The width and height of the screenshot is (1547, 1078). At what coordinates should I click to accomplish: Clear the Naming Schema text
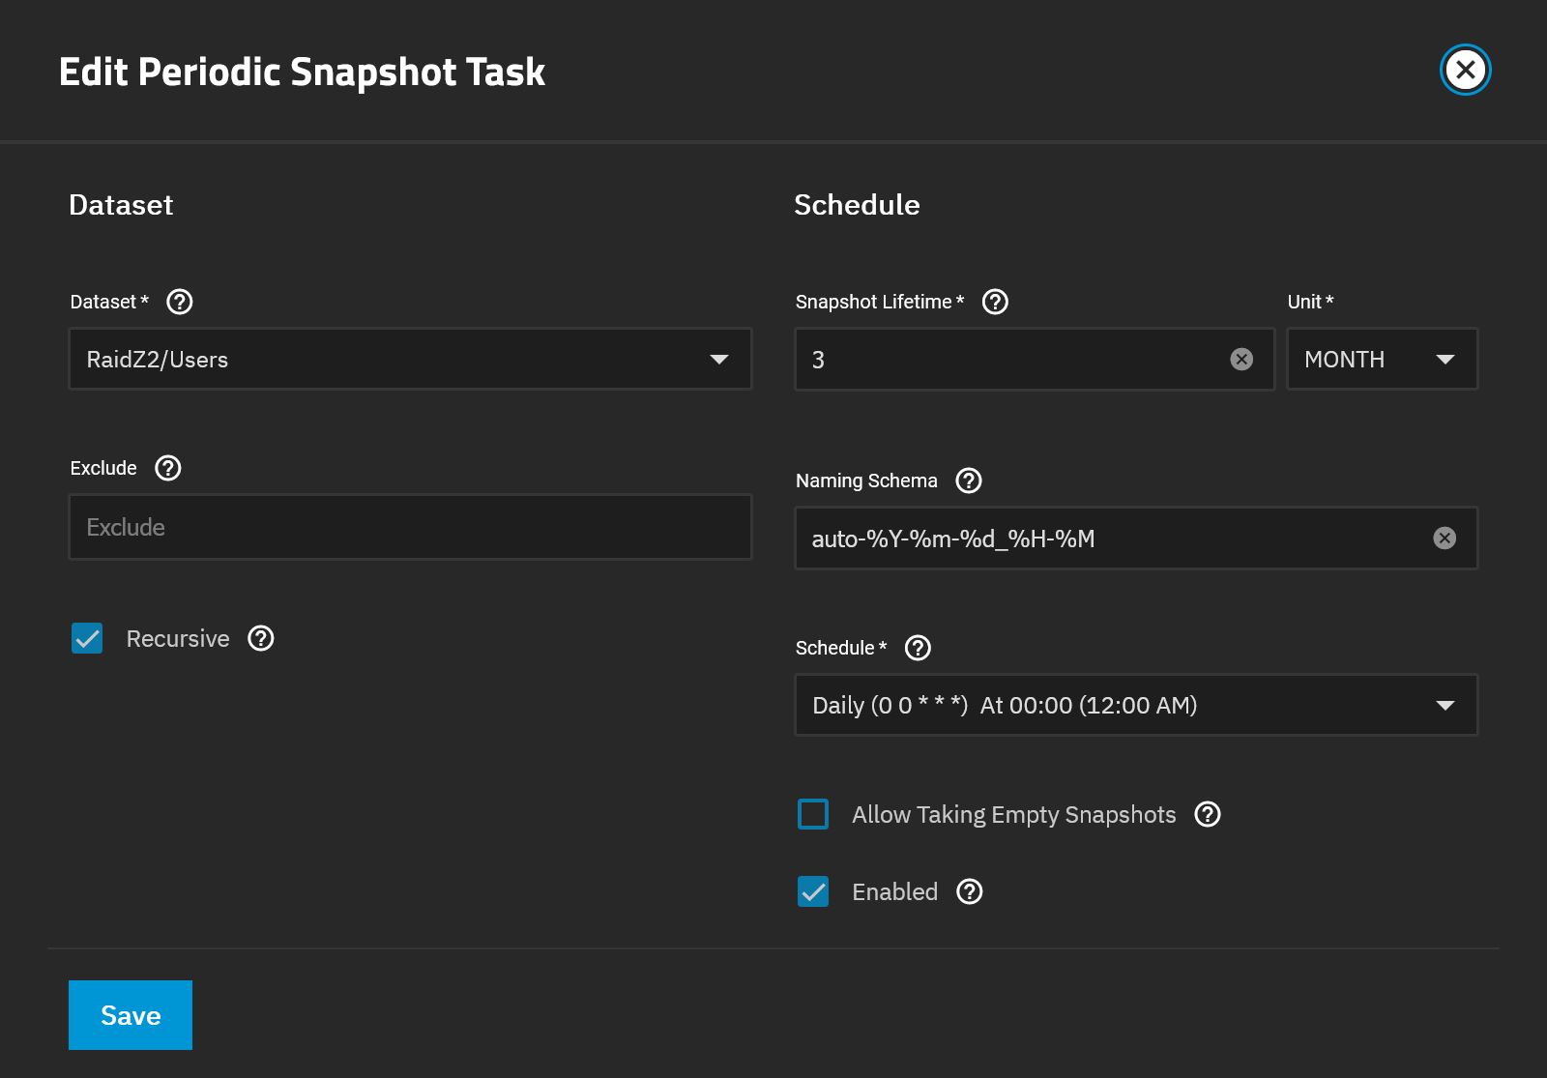click(1444, 539)
